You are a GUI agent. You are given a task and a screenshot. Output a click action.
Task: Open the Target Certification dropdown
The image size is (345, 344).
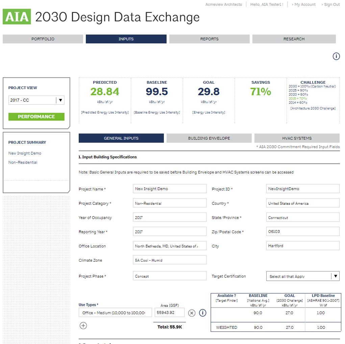coord(335,276)
